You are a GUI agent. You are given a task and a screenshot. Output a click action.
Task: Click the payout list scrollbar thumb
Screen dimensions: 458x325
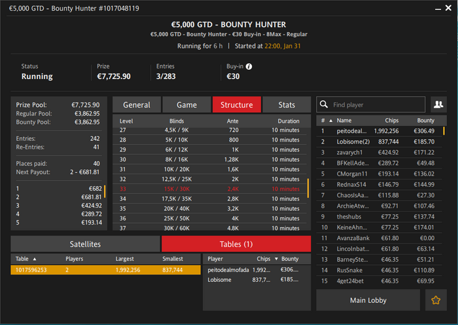click(x=105, y=191)
